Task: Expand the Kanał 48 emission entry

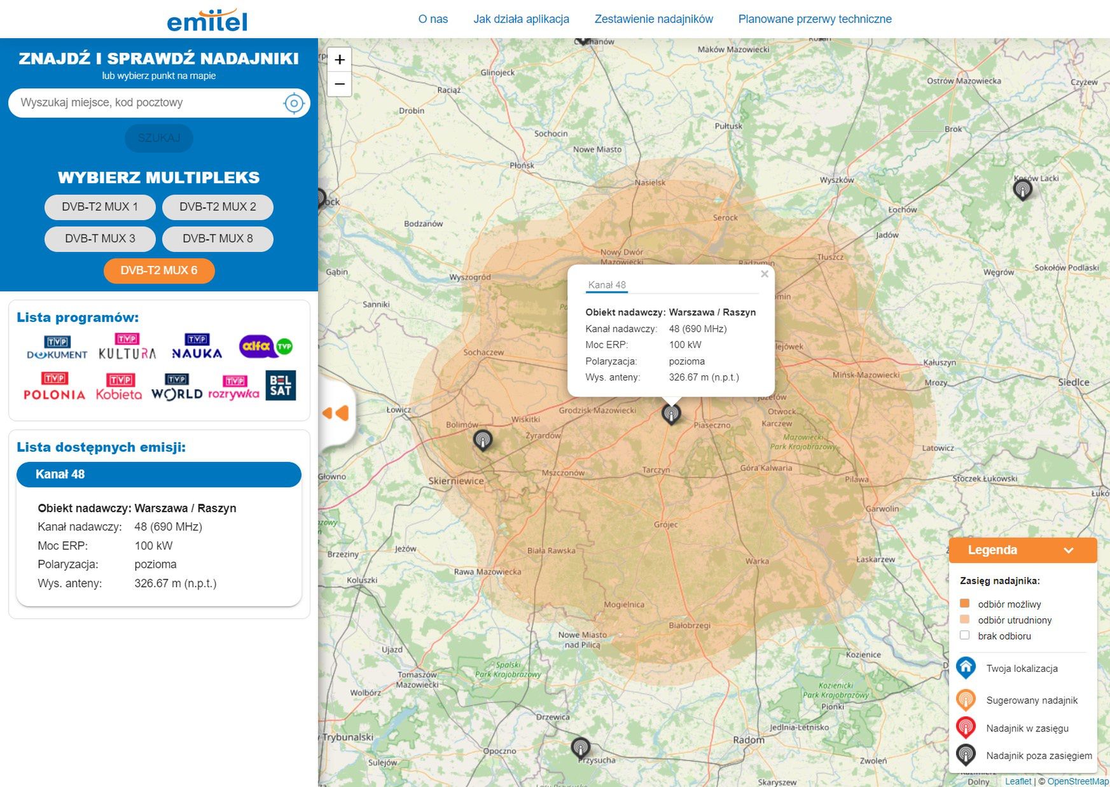Action: click(x=158, y=474)
